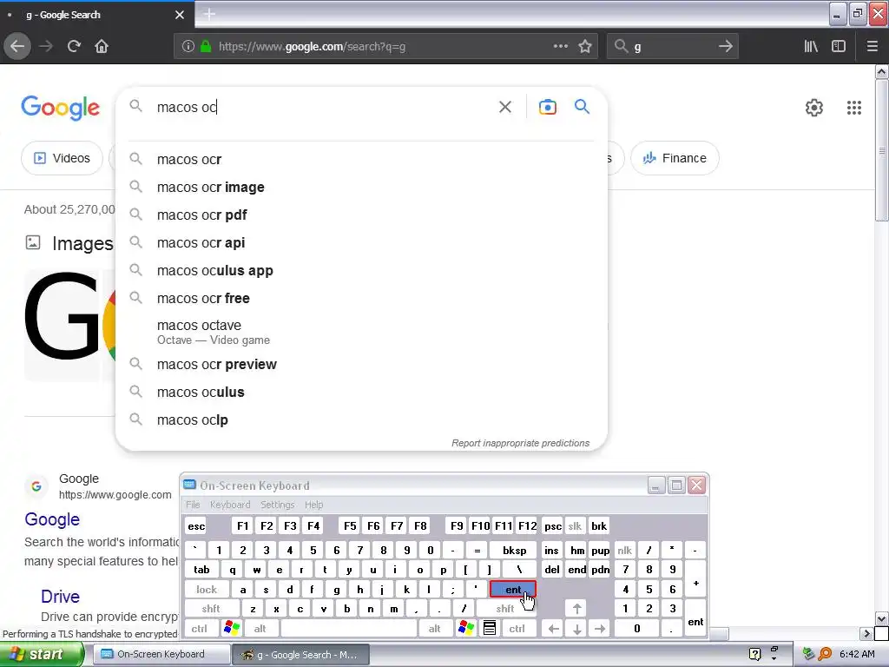
Task: Select suggestion 'macos ocr'
Action: pos(361,160)
